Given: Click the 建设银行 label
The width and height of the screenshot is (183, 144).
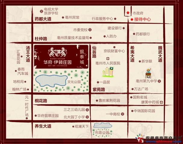Looking at the screenshot, I should [x=115, y=28].
